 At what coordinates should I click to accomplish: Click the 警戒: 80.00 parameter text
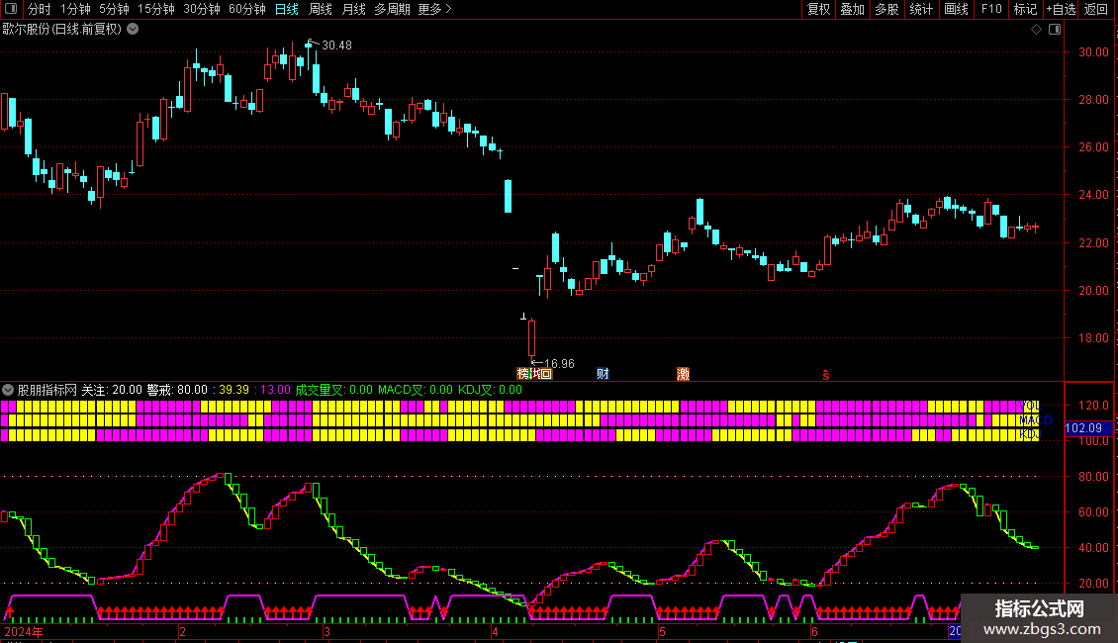point(177,390)
